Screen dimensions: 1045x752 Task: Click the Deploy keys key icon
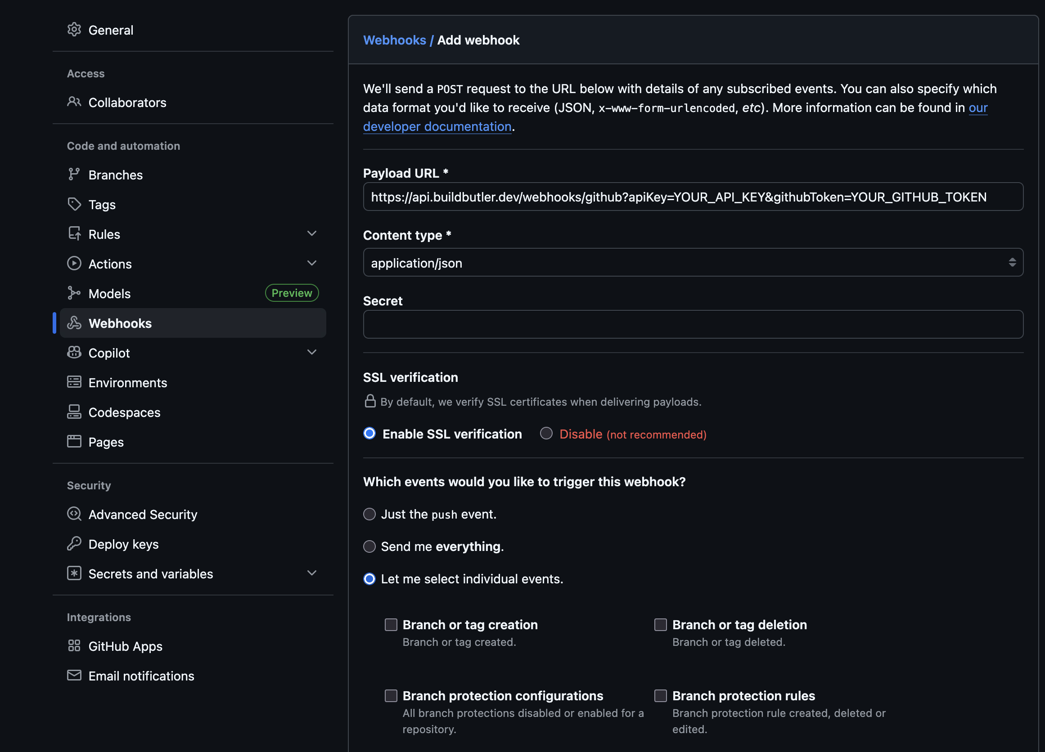pos(74,544)
